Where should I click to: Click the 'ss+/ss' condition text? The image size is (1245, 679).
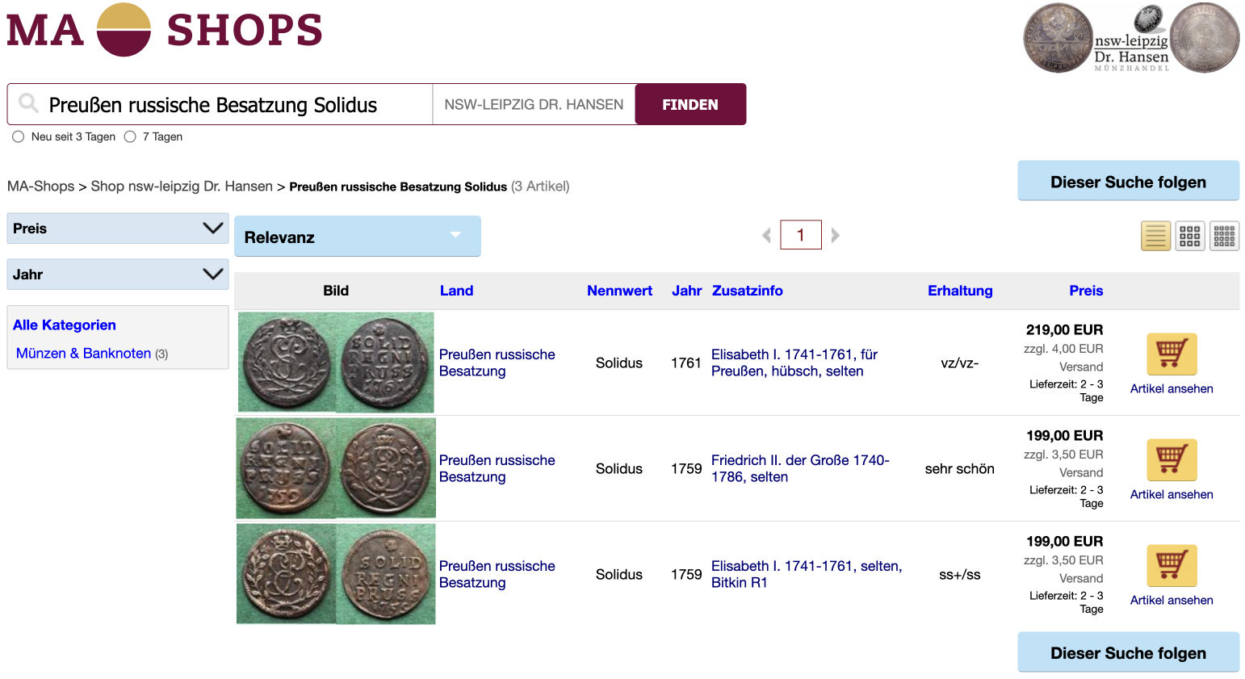pos(960,574)
